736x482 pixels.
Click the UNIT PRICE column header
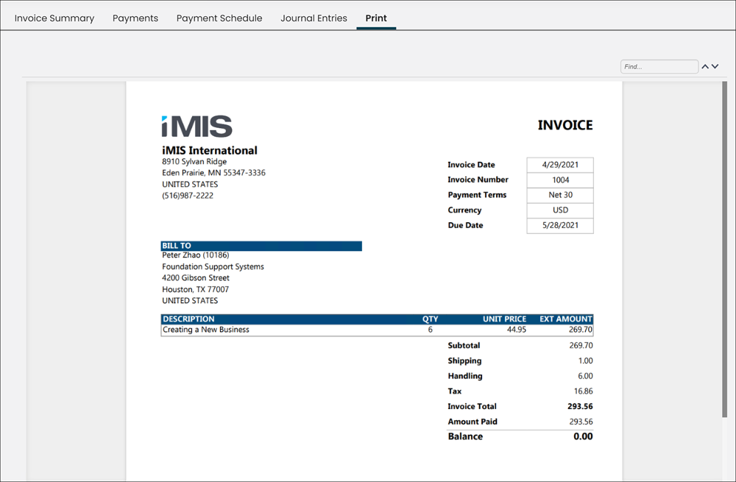(504, 319)
